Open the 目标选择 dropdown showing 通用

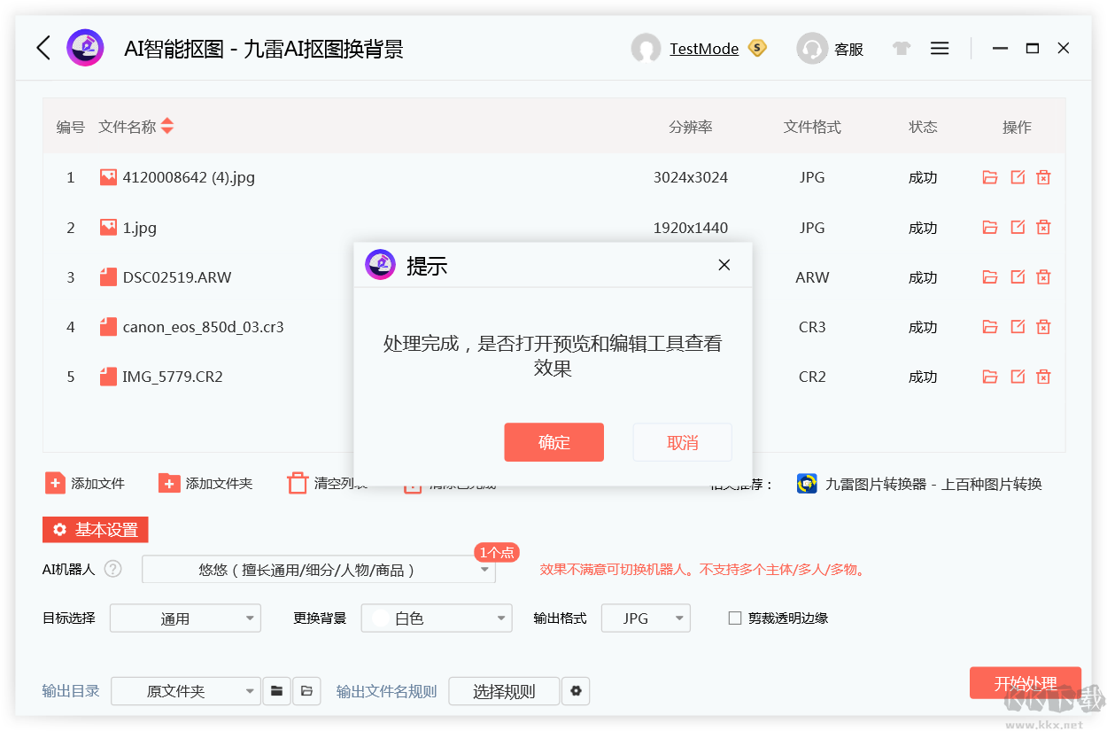click(184, 618)
